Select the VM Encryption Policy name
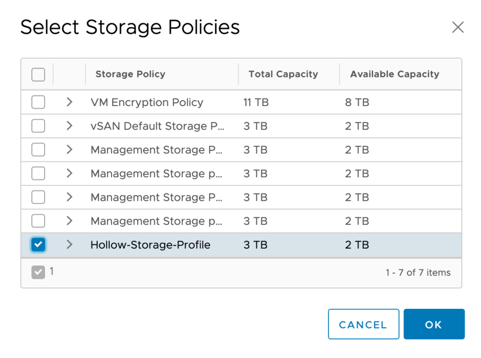This screenshot has width=481, height=358. [147, 102]
